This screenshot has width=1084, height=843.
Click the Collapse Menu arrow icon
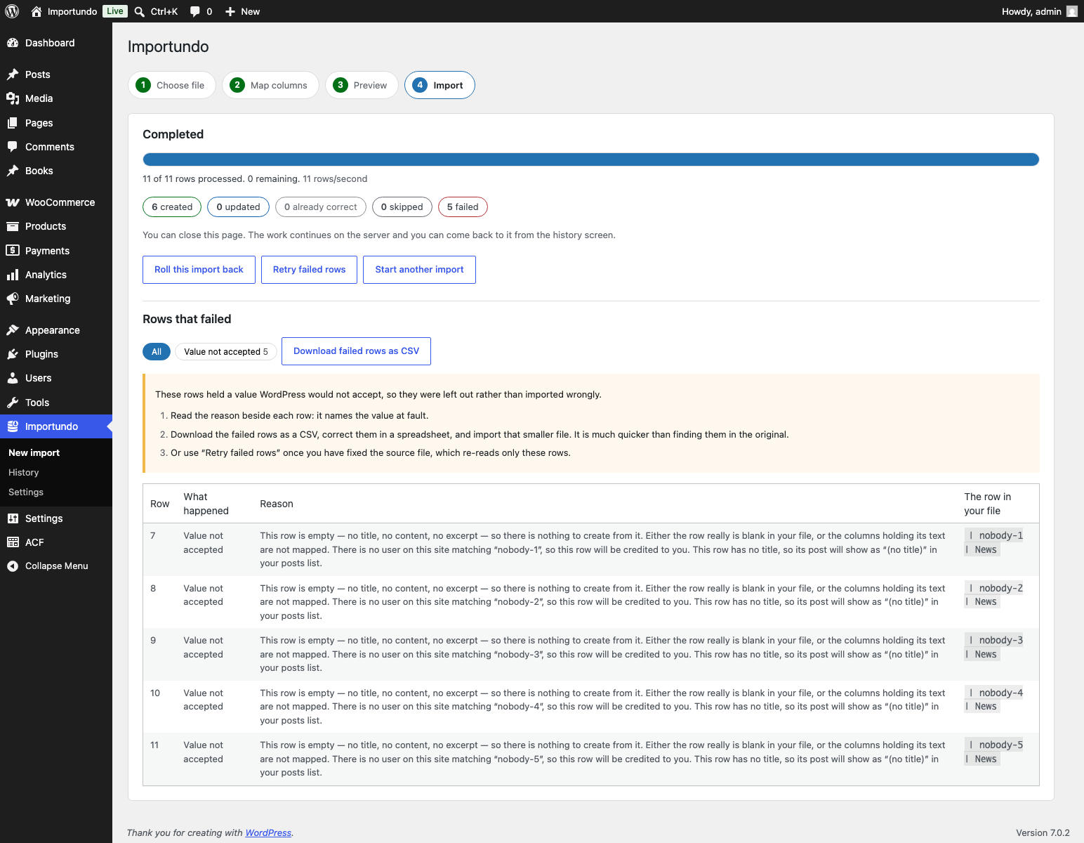(13, 566)
